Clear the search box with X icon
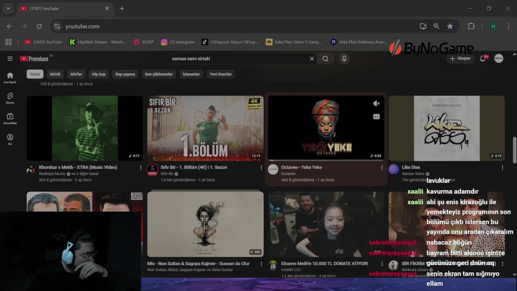This screenshot has width=517, height=291. [x=312, y=59]
